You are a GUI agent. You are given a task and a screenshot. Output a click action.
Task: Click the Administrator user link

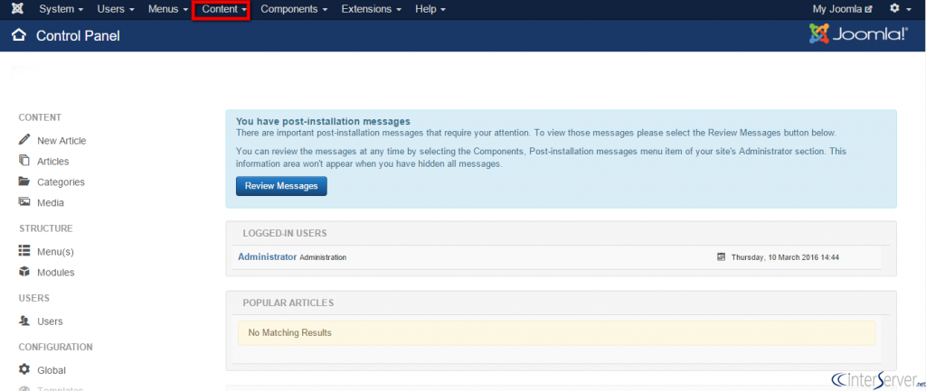pos(267,257)
